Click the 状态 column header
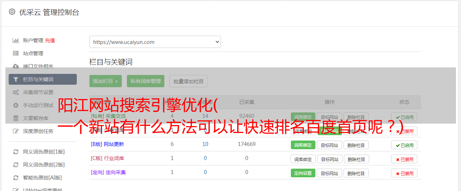This screenshot has height=191, width=461. 404,102
